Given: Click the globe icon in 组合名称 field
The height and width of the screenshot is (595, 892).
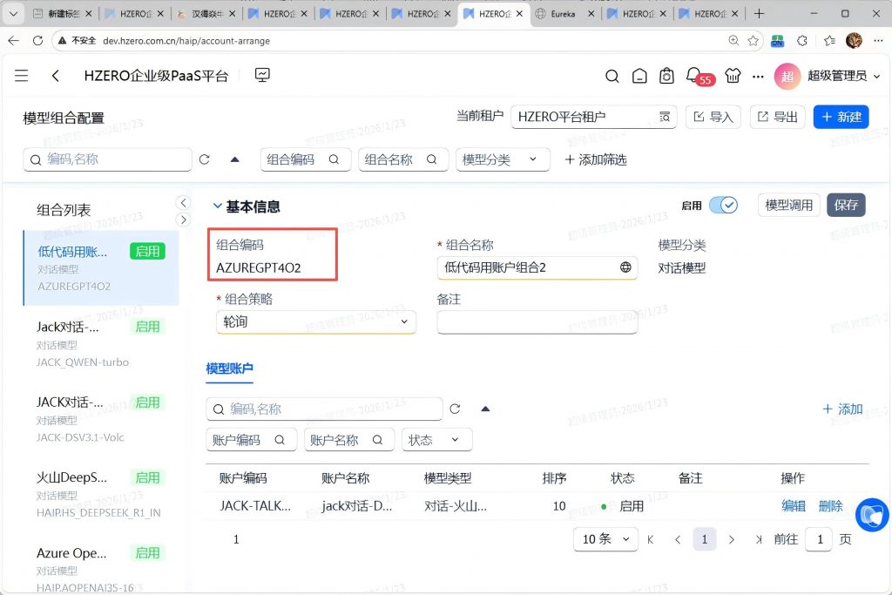Looking at the screenshot, I should coord(625,267).
